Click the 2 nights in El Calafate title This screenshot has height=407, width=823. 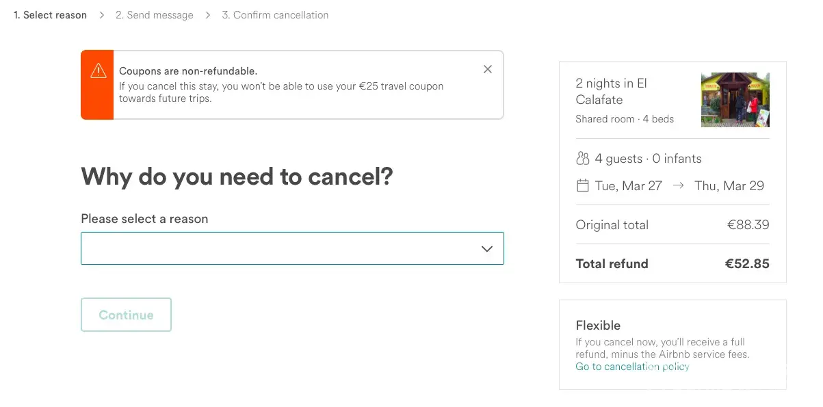(611, 92)
